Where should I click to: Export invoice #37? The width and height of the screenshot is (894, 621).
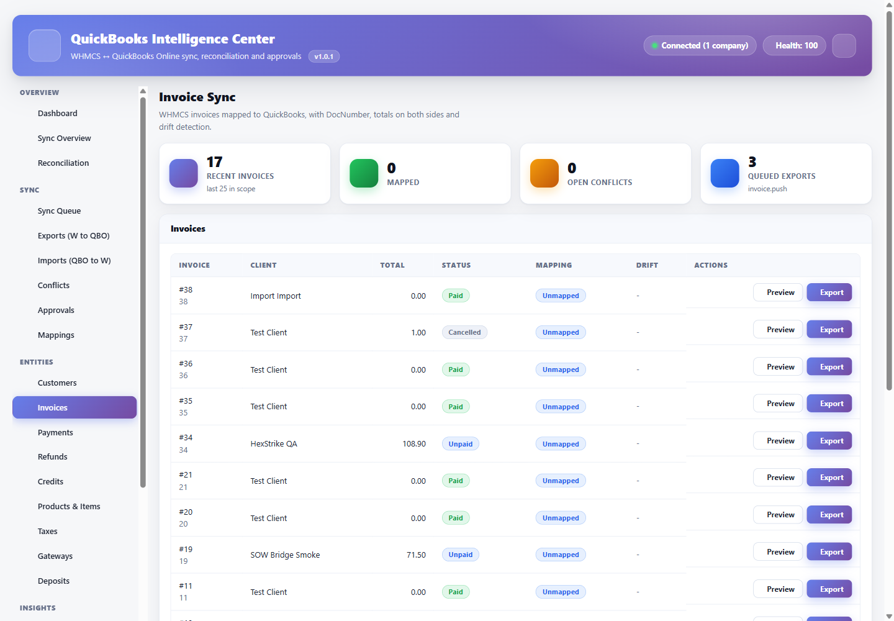tap(829, 330)
